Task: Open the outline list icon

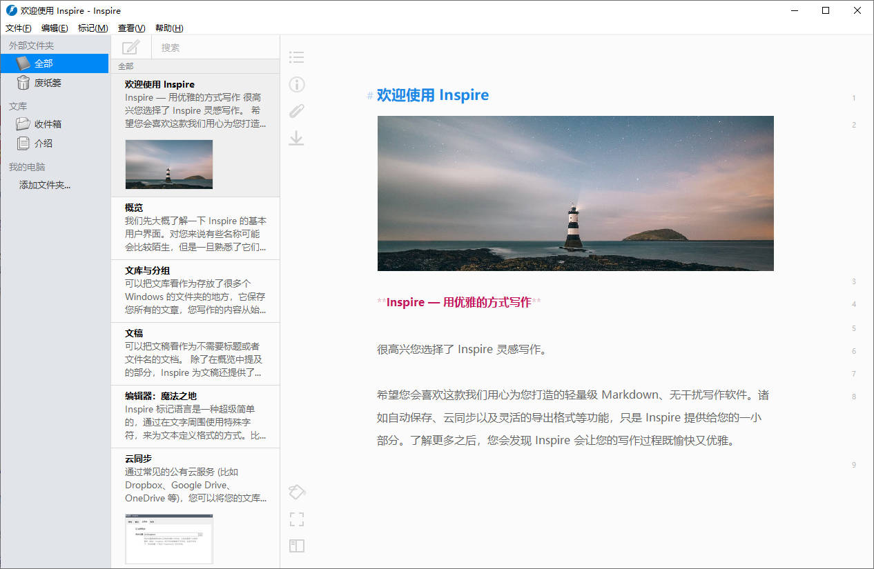Action: pyautogui.click(x=296, y=57)
